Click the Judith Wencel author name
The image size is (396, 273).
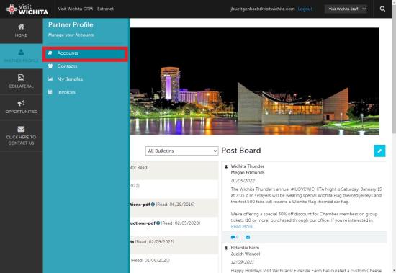246,254
